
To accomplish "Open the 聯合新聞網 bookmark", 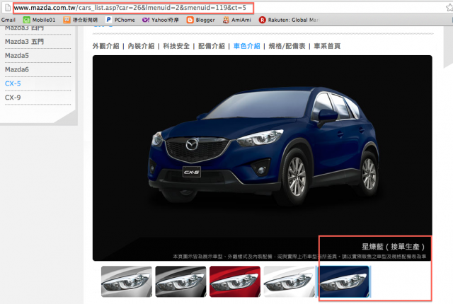I will [x=80, y=20].
